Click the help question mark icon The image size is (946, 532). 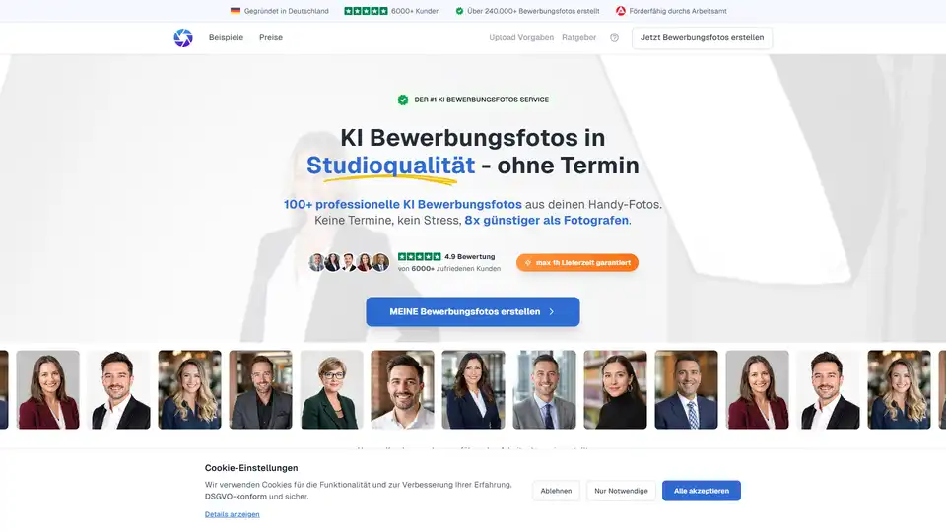point(615,38)
